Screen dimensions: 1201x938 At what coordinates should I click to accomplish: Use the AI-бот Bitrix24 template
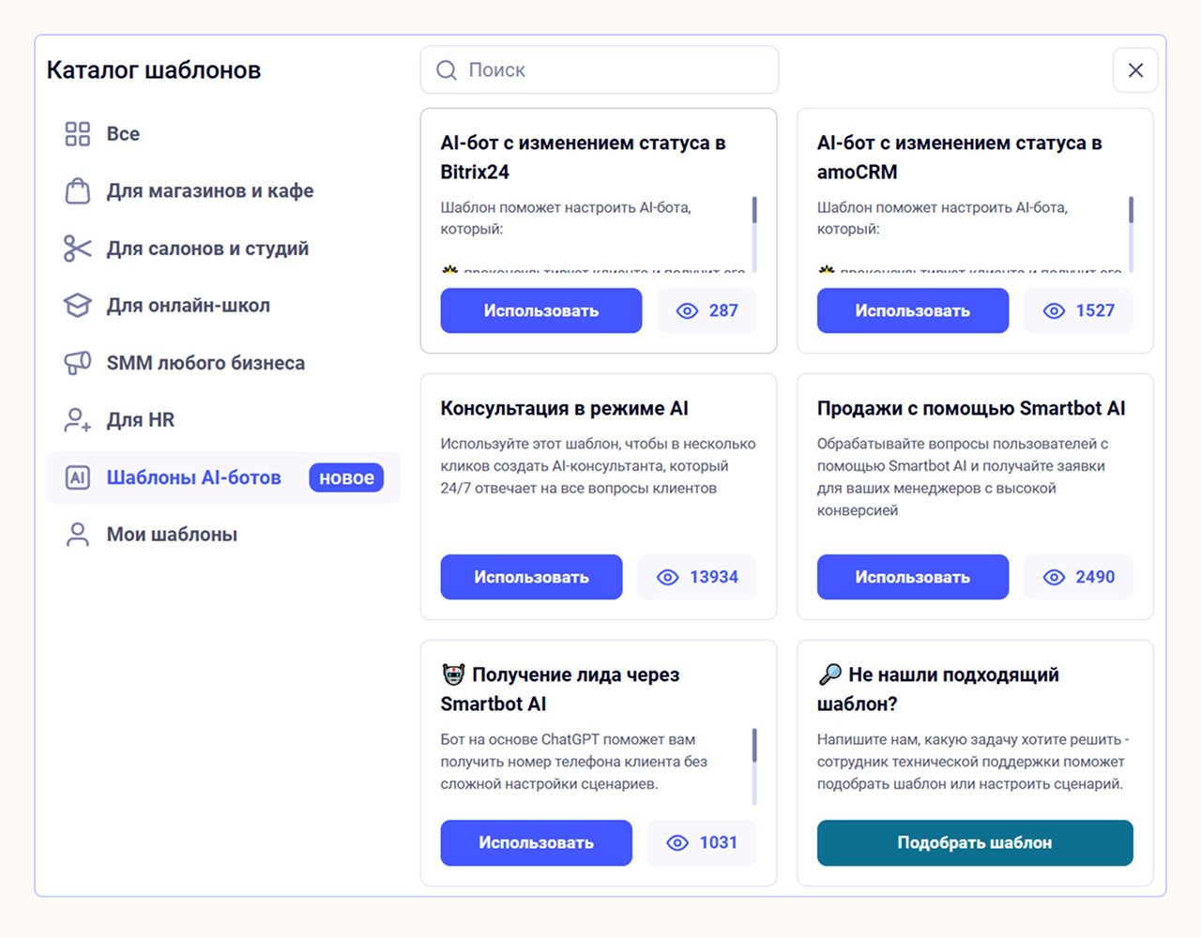pyautogui.click(x=540, y=310)
